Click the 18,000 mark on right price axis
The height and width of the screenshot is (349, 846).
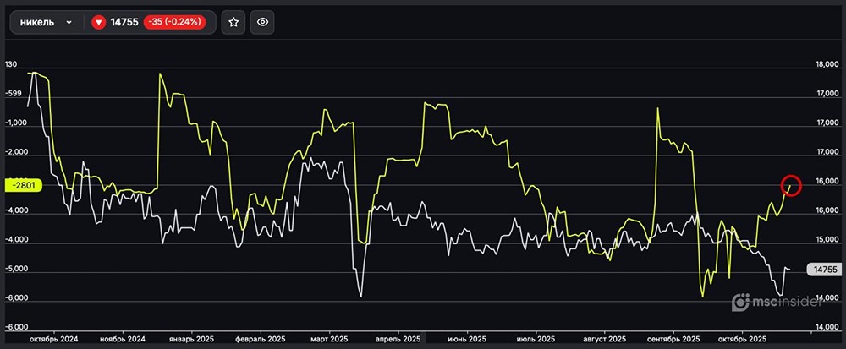[825, 65]
